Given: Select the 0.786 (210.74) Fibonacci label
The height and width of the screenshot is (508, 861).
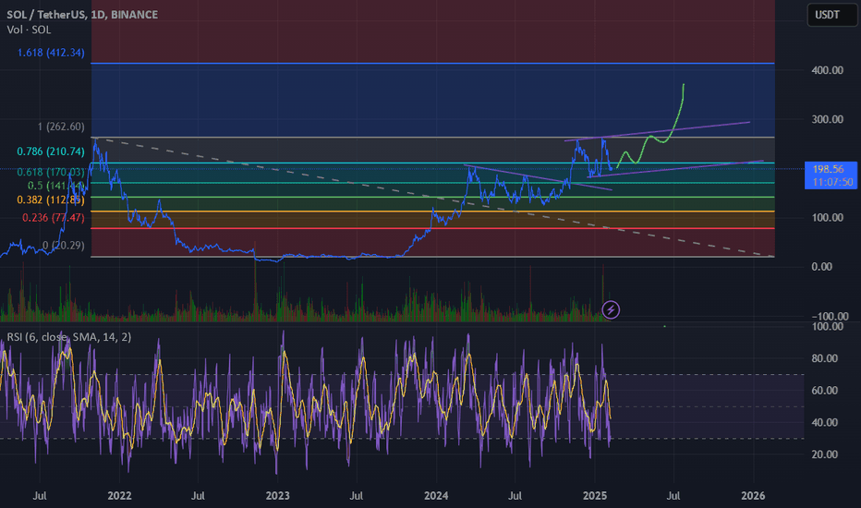Looking at the screenshot, I should (x=51, y=151).
